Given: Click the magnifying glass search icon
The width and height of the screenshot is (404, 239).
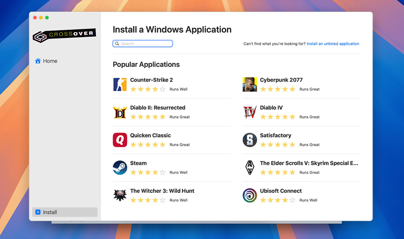Looking at the screenshot, I should [x=117, y=43].
